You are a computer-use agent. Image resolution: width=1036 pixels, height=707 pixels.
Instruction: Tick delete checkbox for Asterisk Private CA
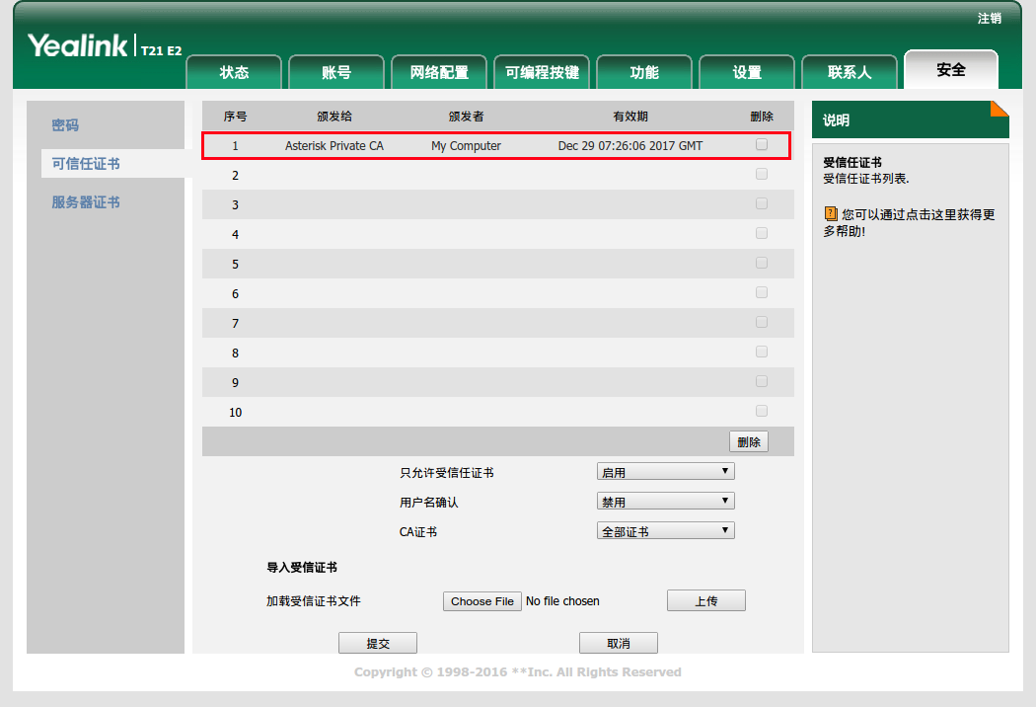click(761, 144)
